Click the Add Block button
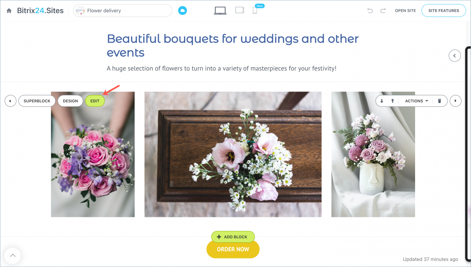Viewport: 471px width, 267px height. (x=233, y=237)
